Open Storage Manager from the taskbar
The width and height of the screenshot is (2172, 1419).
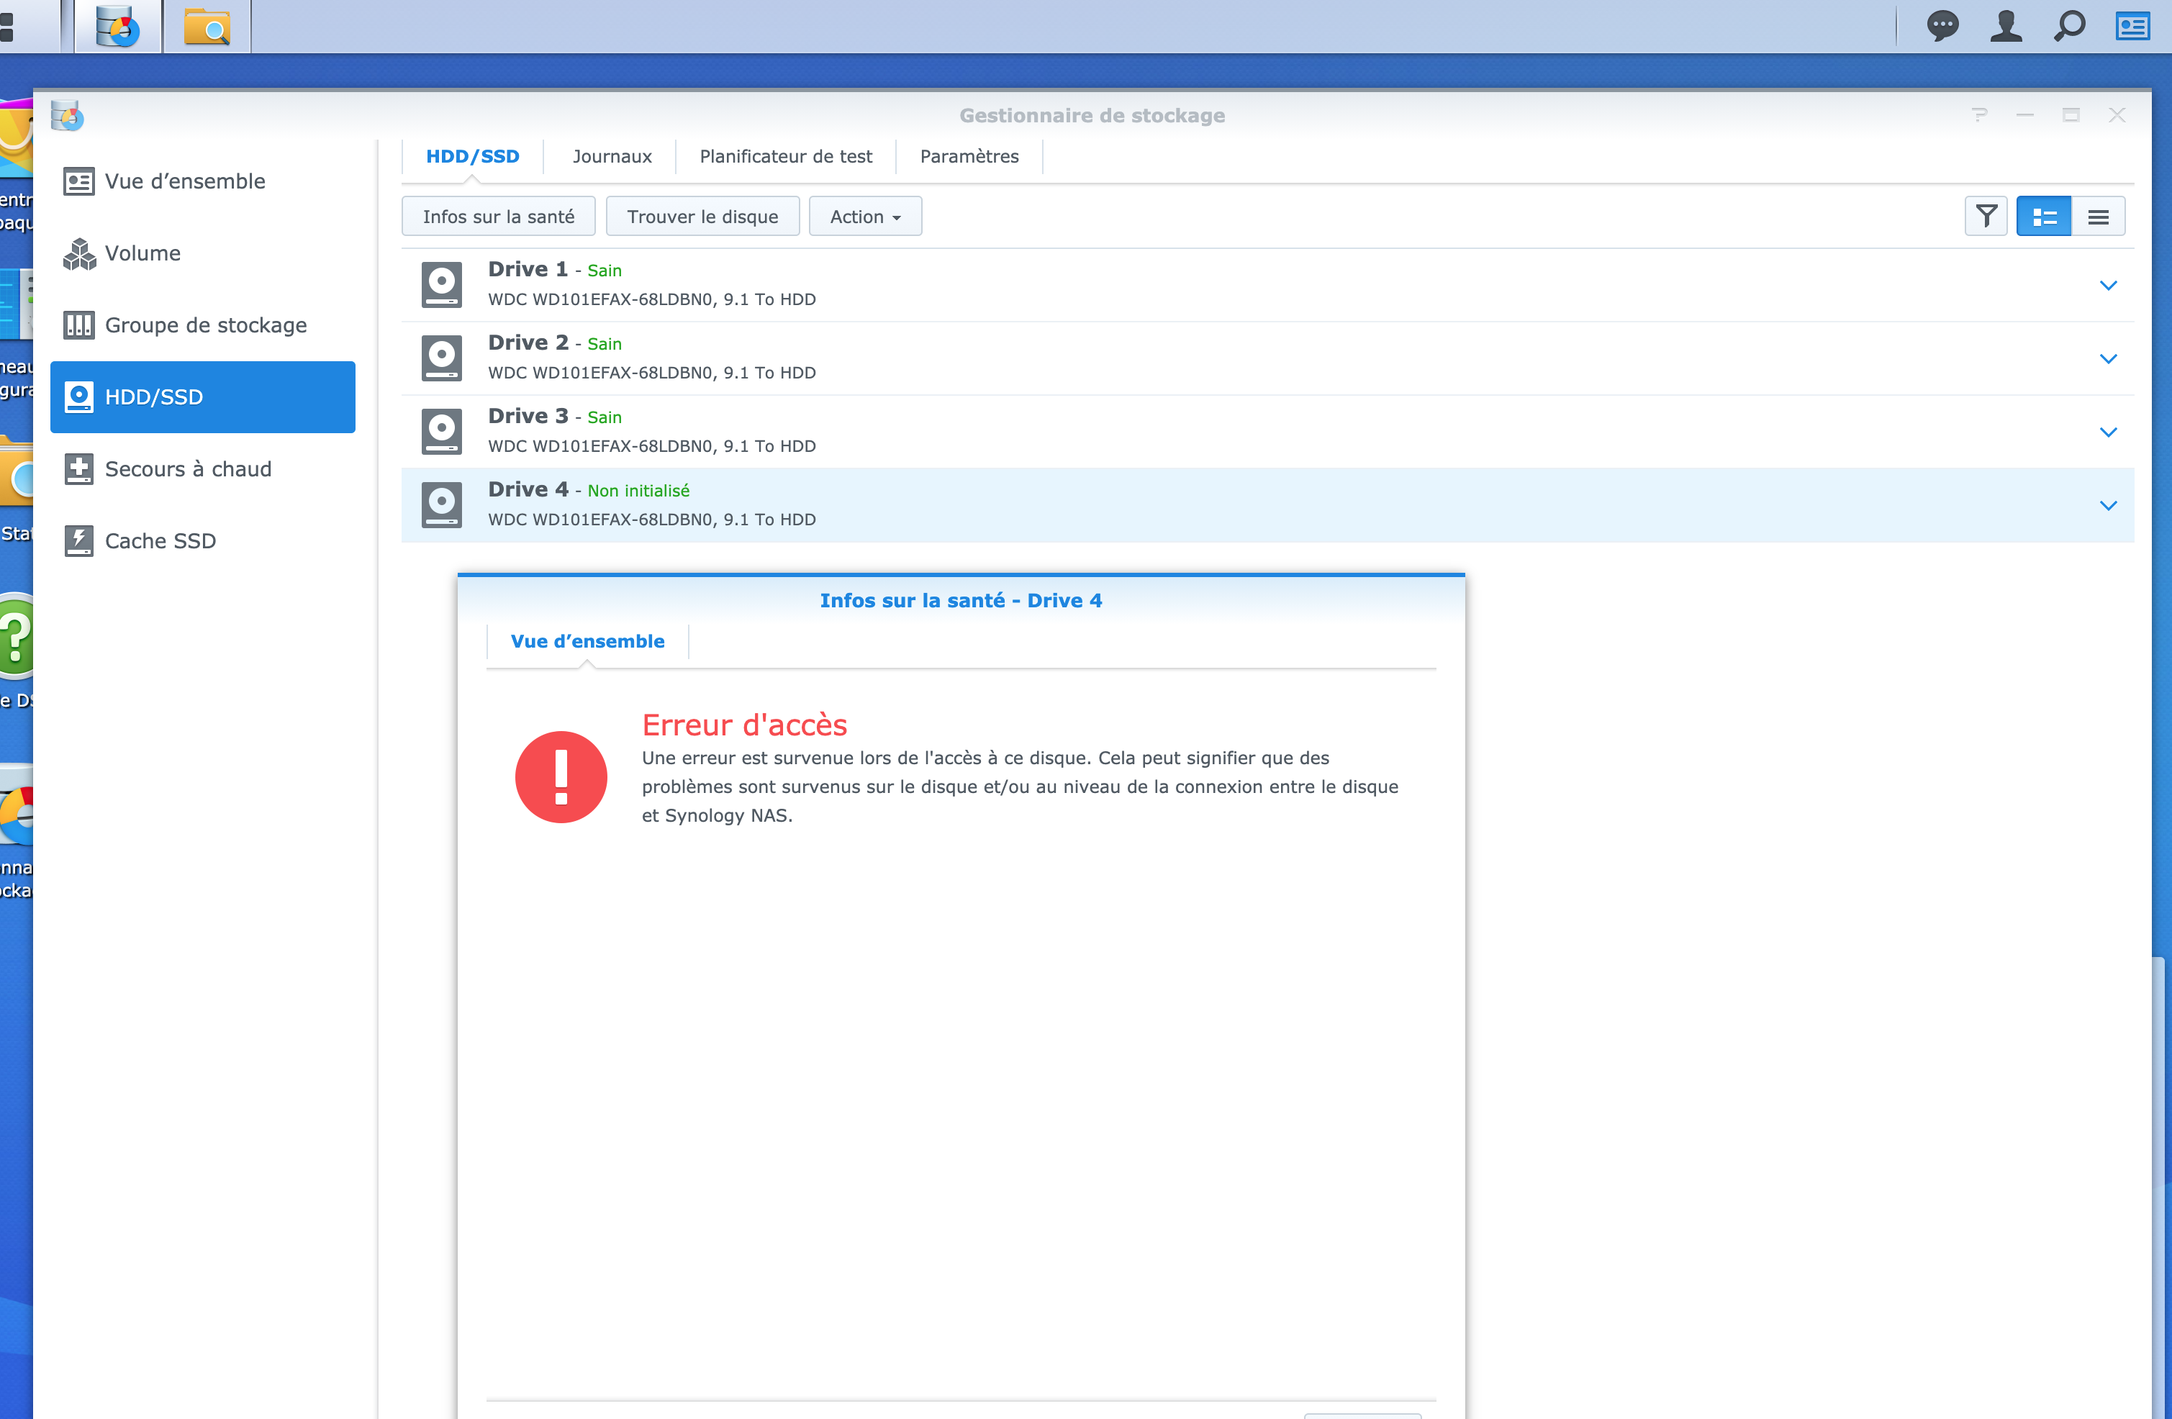(118, 27)
